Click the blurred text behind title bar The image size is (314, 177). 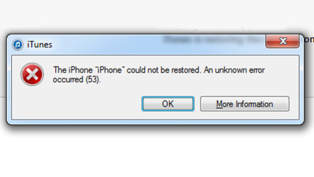tap(212, 39)
